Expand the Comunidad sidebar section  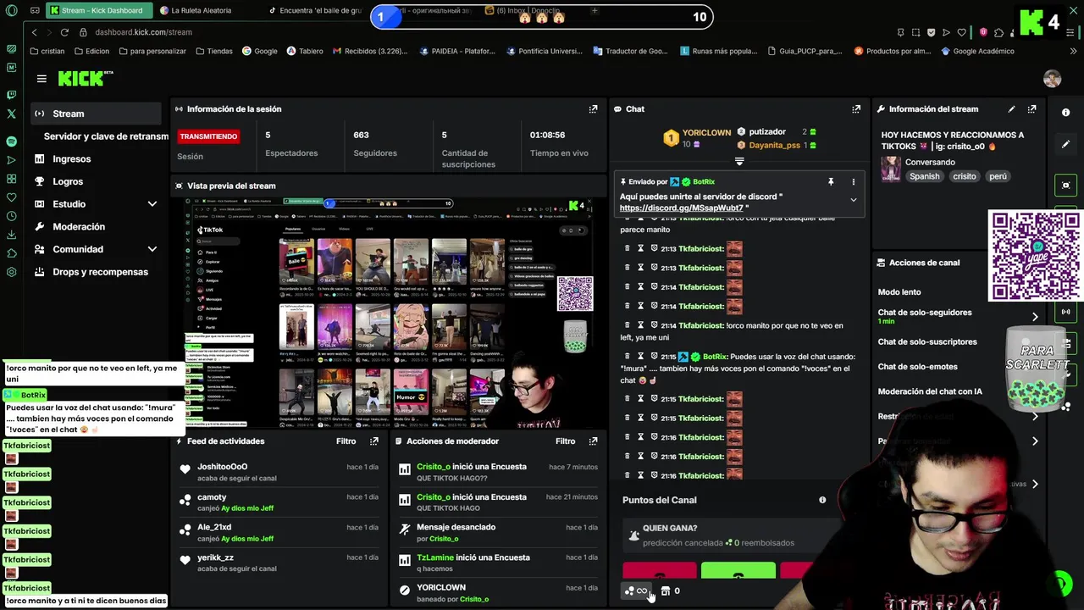click(152, 249)
